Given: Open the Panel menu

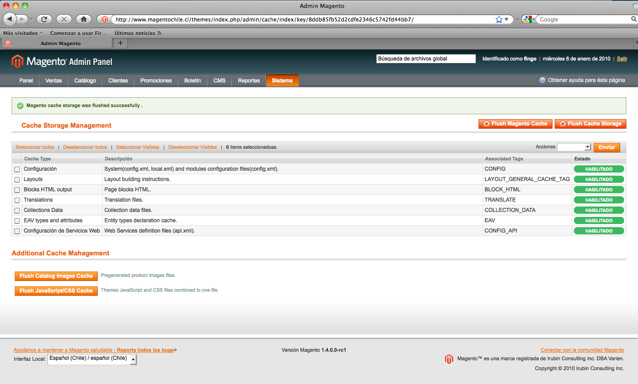Looking at the screenshot, I should [26, 81].
